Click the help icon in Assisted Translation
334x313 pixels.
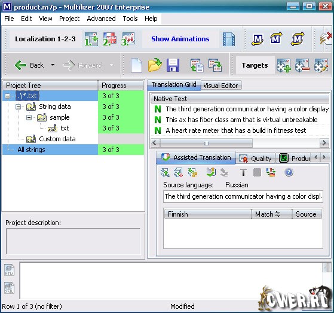(x=289, y=172)
